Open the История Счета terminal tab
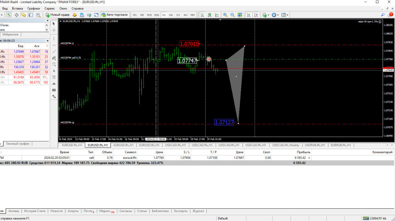The height and width of the screenshot is (221, 395). (x=35, y=211)
